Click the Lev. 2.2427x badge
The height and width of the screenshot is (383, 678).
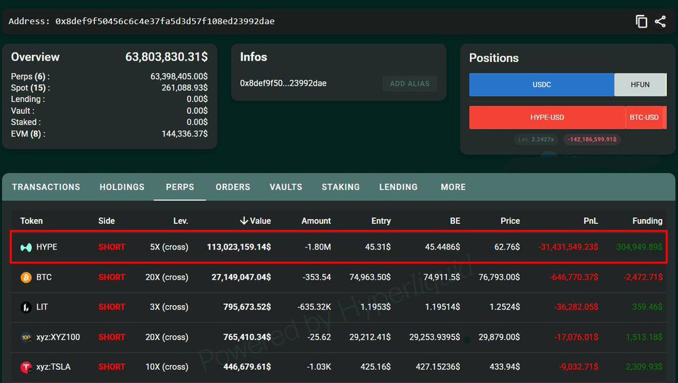tap(536, 139)
